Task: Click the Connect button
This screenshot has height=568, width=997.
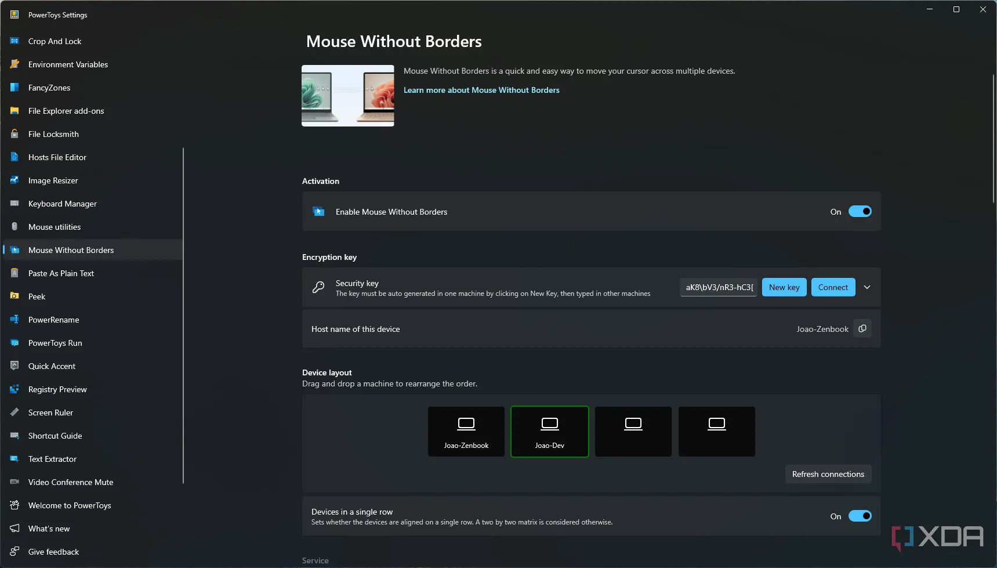Action: point(833,287)
